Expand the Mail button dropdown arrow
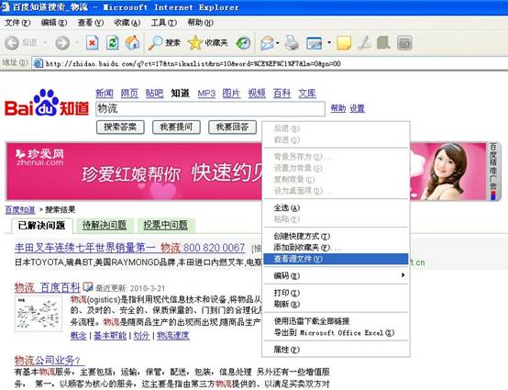The height and width of the screenshot is (390, 508). 278,43
